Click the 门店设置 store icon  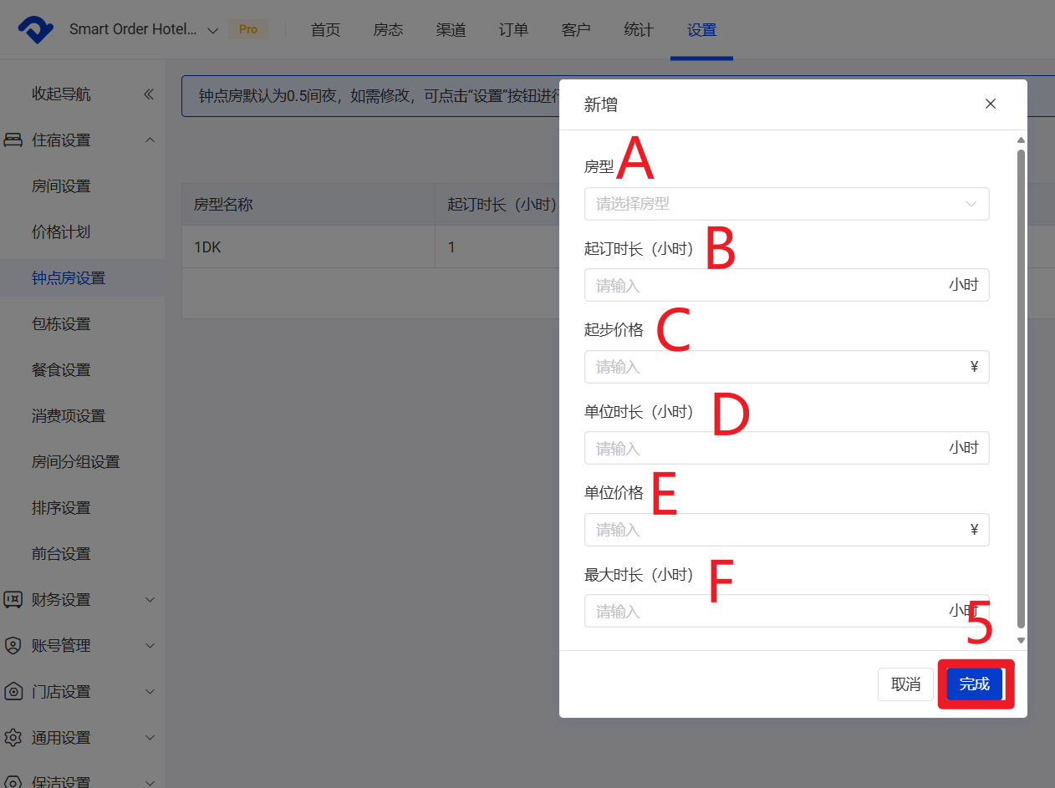(13, 692)
